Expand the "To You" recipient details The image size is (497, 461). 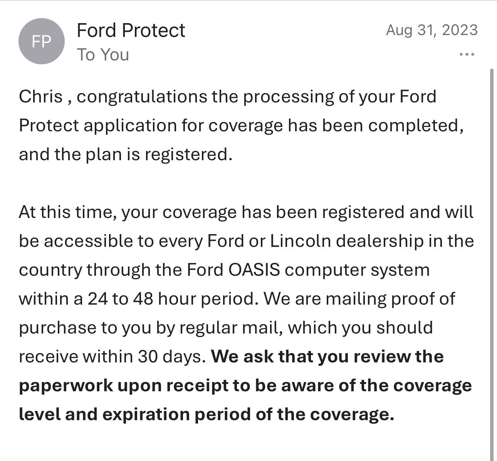click(103, 54)
